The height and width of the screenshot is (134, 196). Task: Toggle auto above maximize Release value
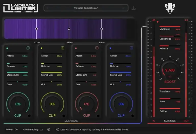(x=178, y=44)
